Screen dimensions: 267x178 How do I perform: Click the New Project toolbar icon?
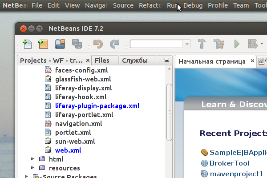click(x=43, y=44)
